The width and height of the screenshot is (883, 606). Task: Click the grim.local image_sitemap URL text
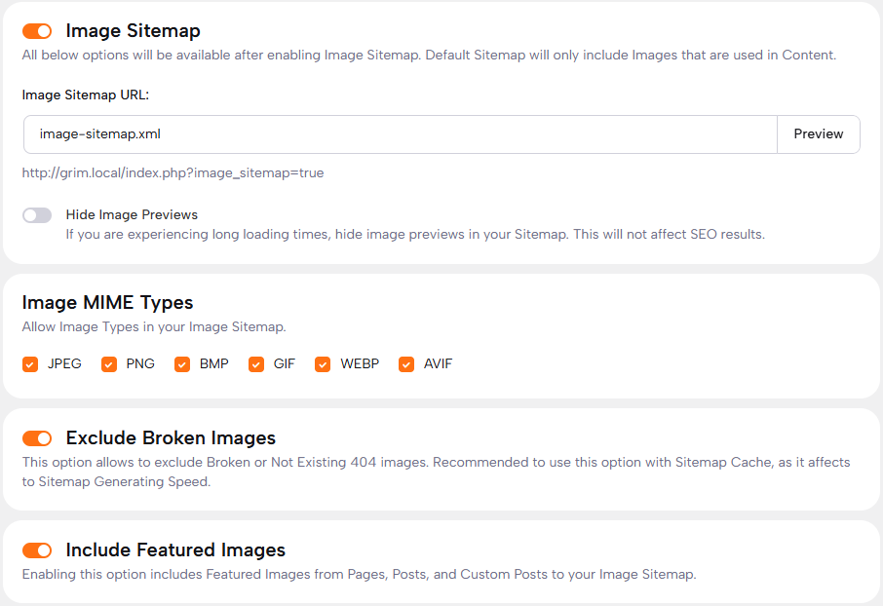point(173,173)
